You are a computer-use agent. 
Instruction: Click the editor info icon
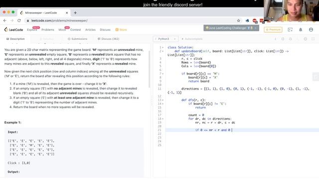[275, 39]
